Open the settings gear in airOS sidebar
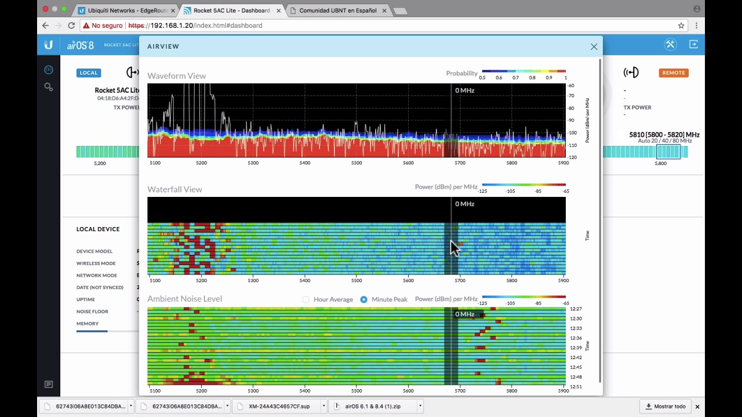Viewport: 742px width, 417px height. 49,87
